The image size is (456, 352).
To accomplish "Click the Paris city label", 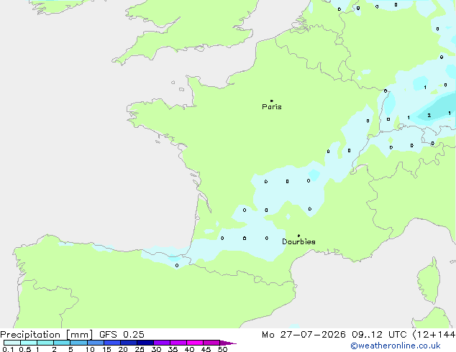I will tap(272, 107).
